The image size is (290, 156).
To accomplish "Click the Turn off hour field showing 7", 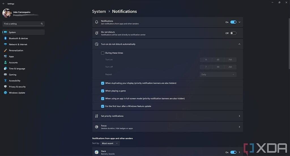I will click(206, 67).
